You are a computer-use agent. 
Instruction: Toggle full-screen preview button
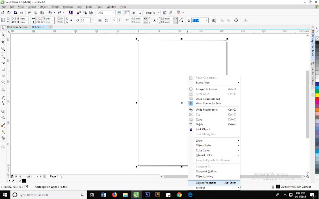tap(119, 13)
